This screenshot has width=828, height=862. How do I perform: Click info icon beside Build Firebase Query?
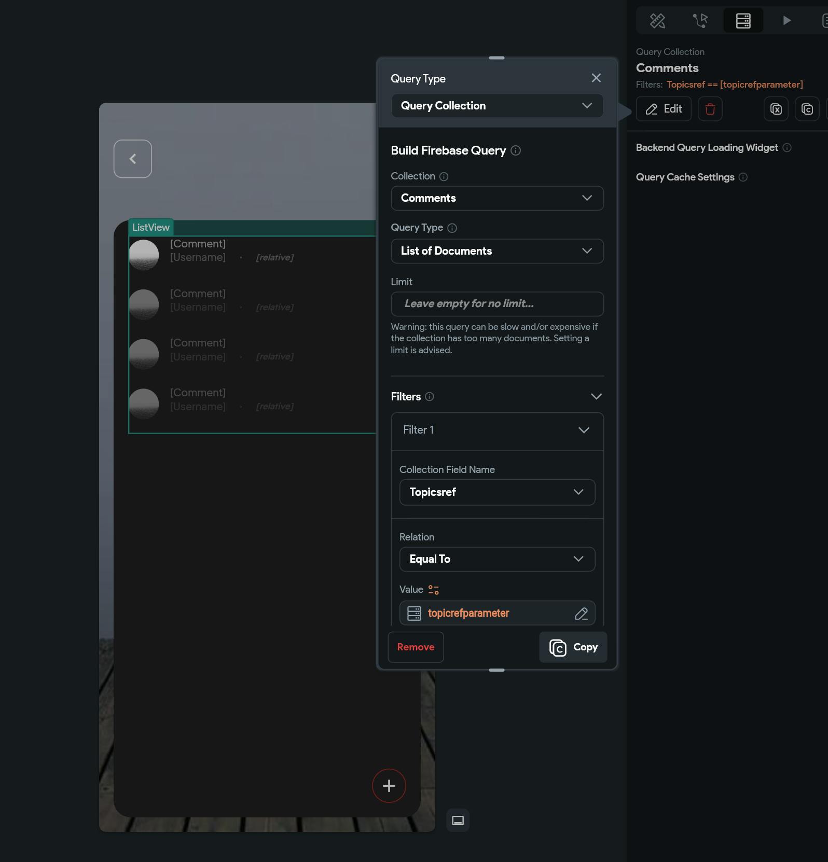516,150
